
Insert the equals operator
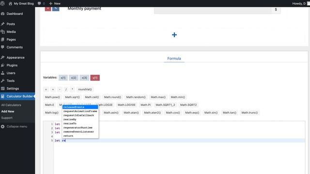[46, 89]
